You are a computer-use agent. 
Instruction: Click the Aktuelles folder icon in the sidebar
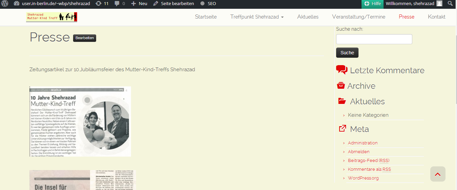tap(342, 101)
